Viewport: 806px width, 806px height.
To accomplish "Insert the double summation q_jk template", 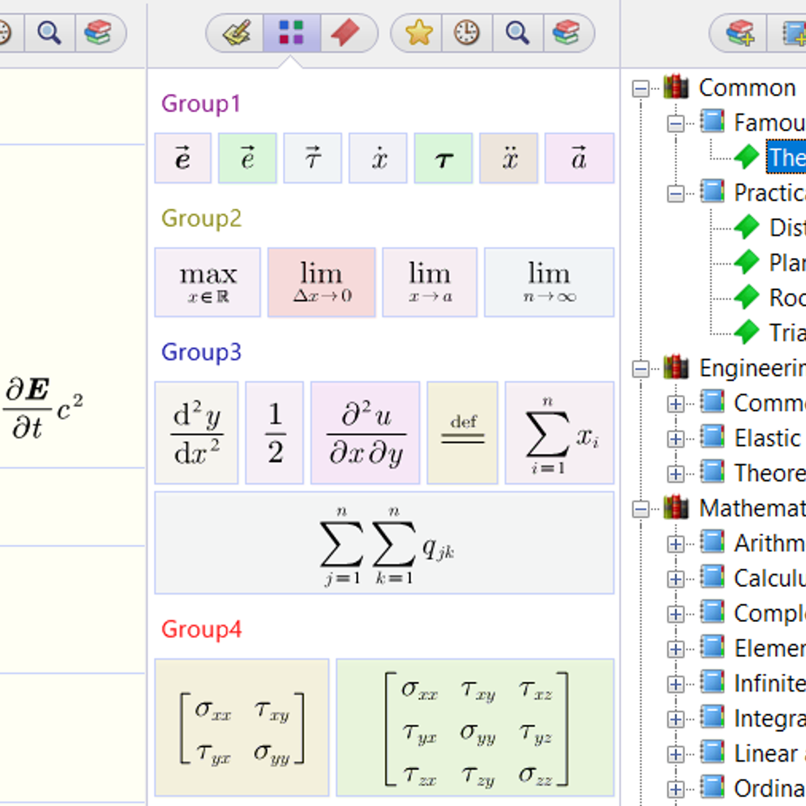I will (x=384, y=543).
